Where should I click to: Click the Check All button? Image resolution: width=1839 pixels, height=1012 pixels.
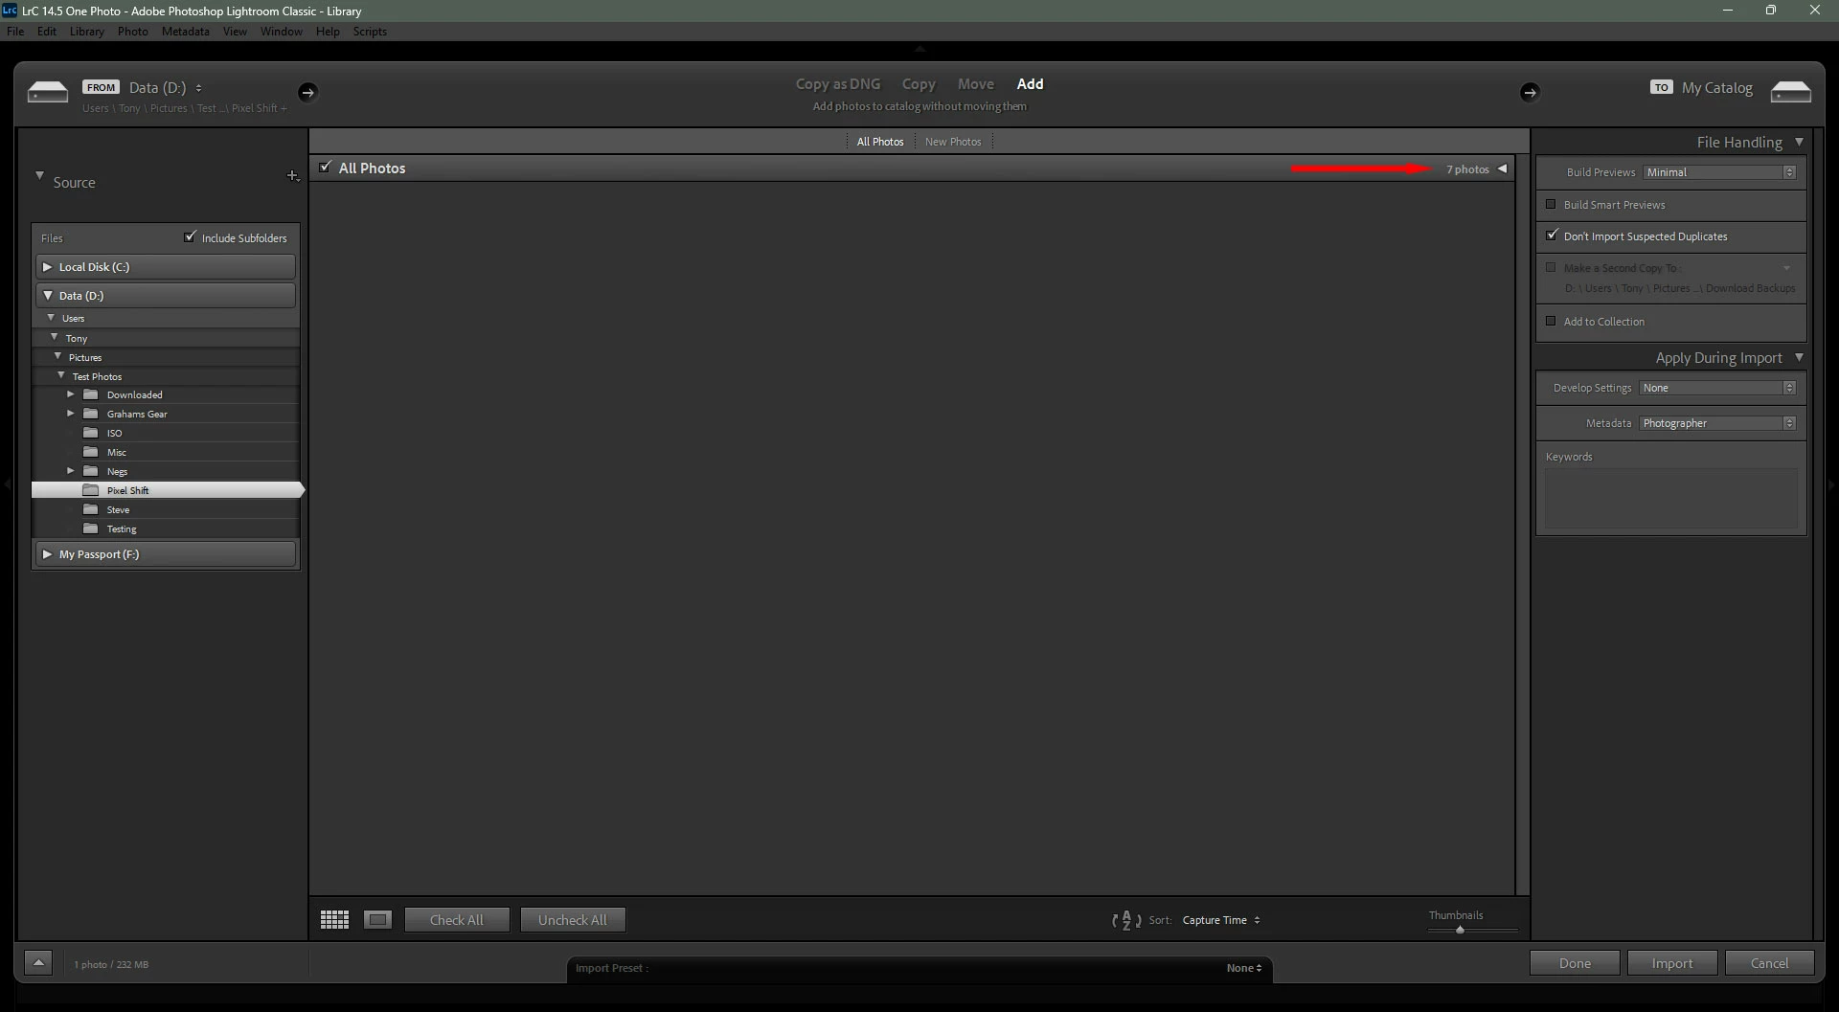tap(457, 920)
